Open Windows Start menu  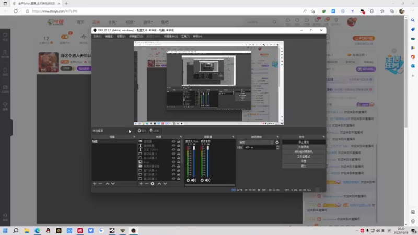[x=5, y=230]
